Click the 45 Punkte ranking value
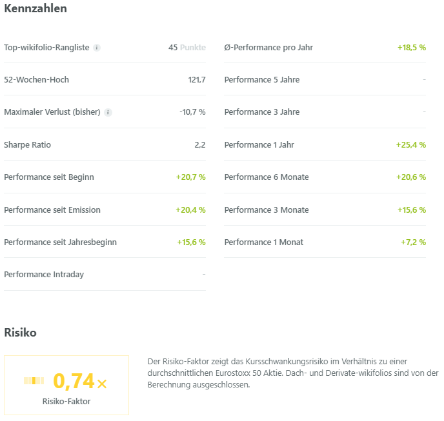This screenshot has width=444, height=421. pyautogui.click(x=187, y=48)
